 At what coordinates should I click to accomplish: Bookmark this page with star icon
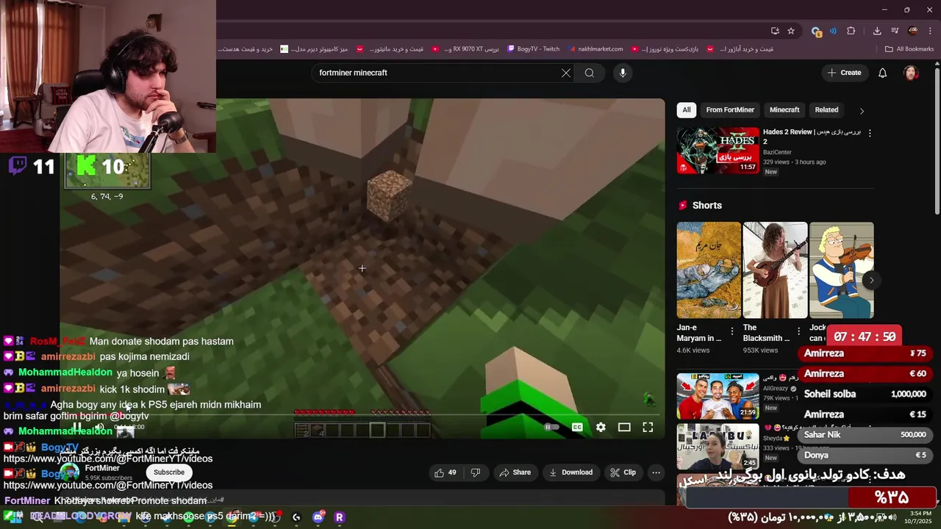tap(791, 31)
